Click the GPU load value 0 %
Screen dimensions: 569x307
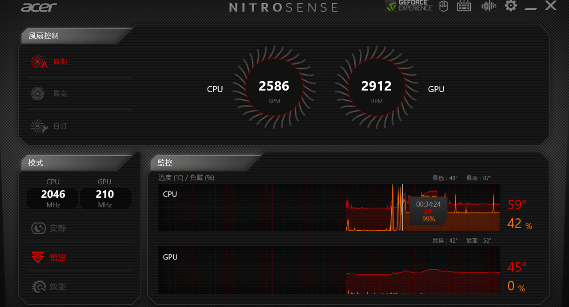516,286
